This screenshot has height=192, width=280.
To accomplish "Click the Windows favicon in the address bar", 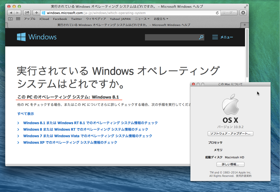I will coord(43,13).
